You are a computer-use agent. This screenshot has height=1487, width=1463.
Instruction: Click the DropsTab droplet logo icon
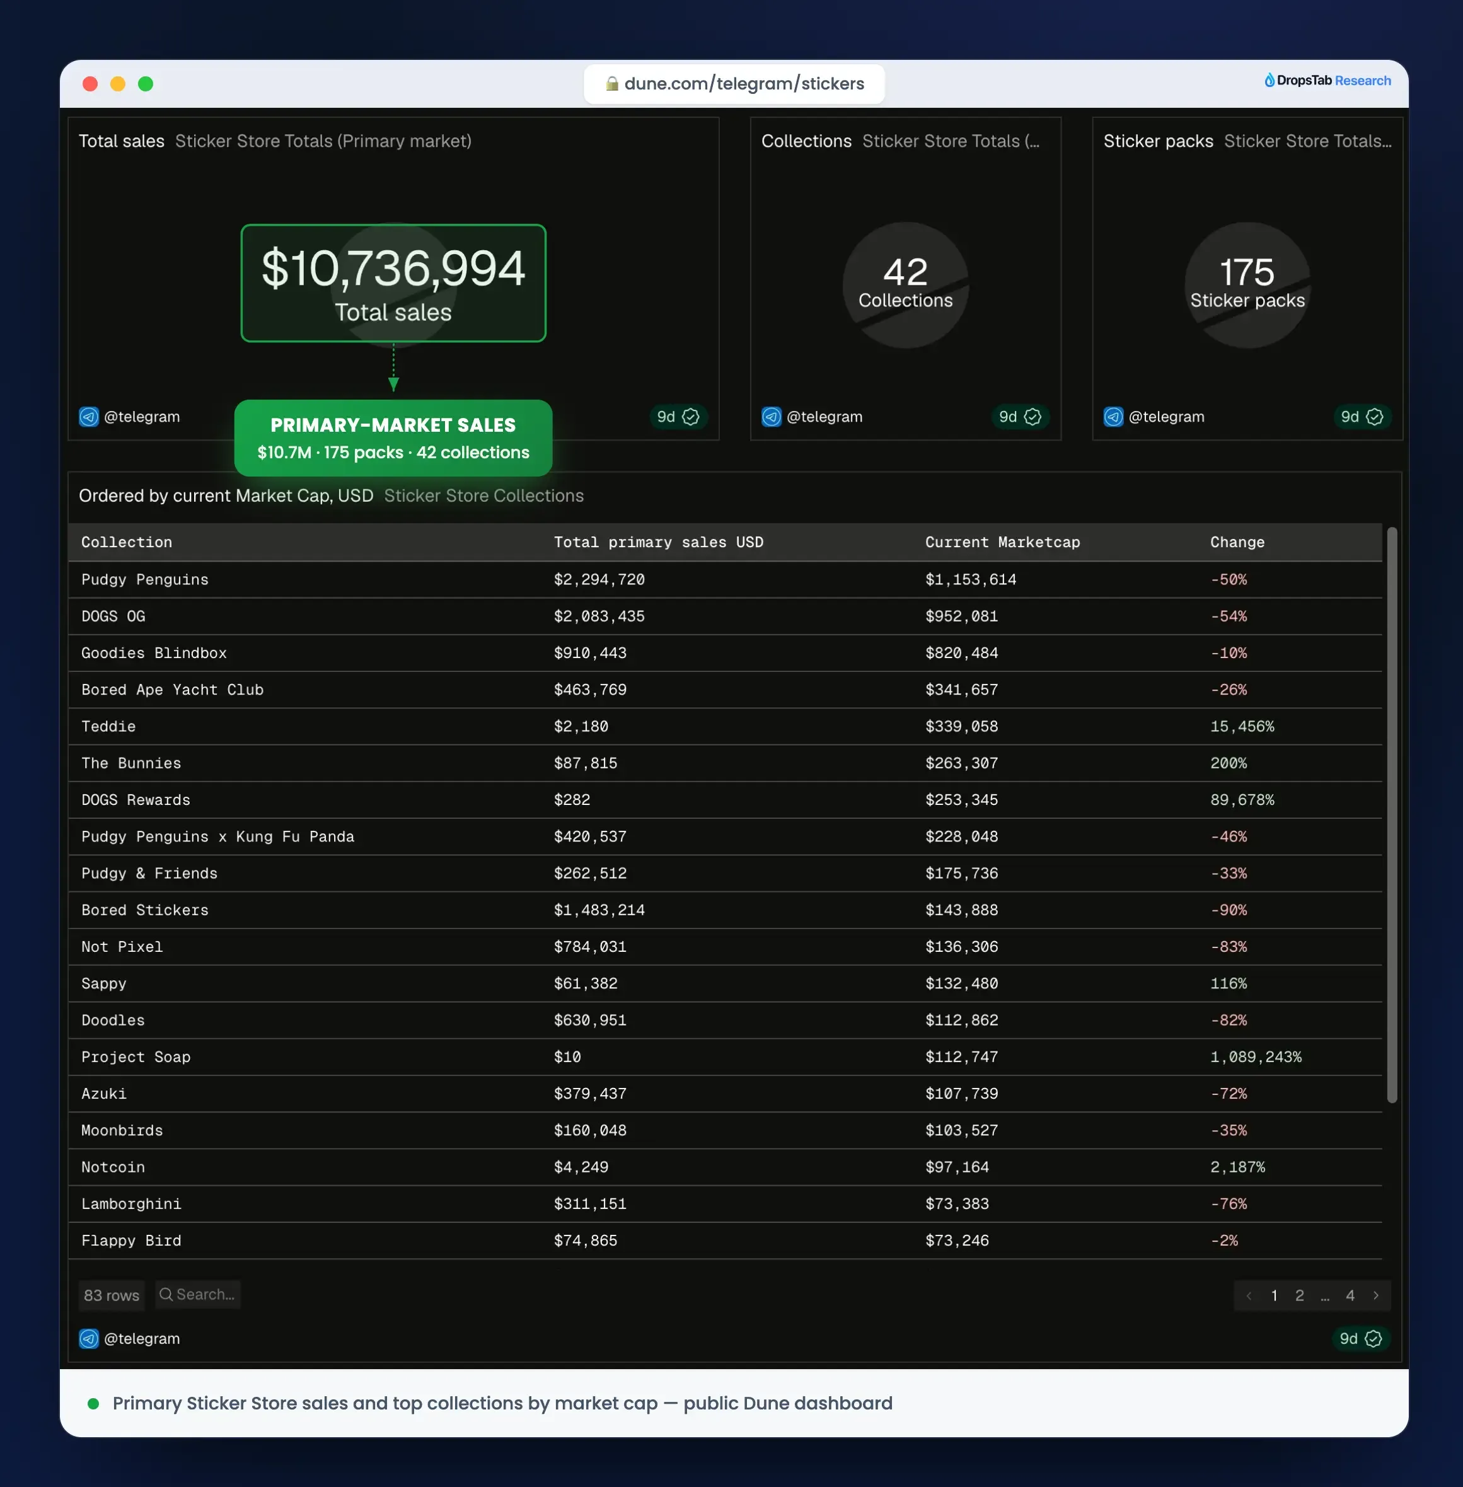click(1269, 80)
